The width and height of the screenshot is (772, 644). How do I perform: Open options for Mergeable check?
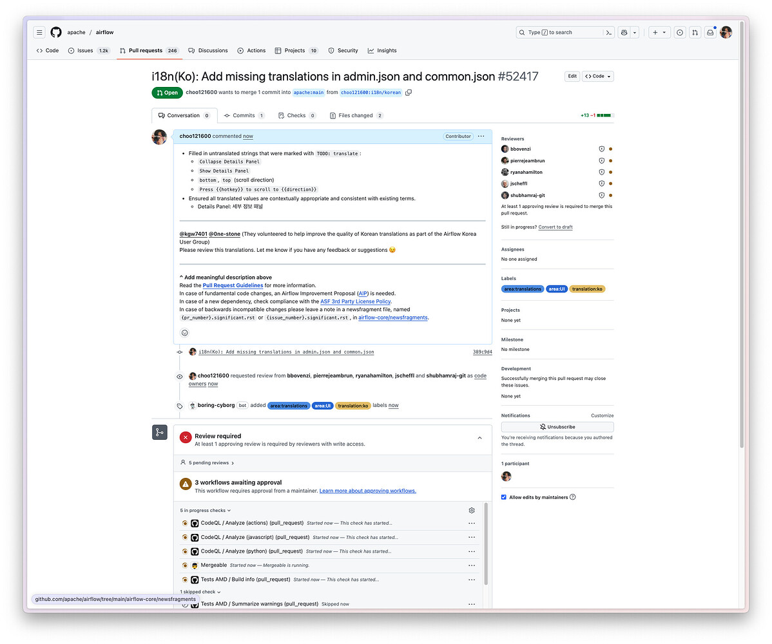[472, 565]
